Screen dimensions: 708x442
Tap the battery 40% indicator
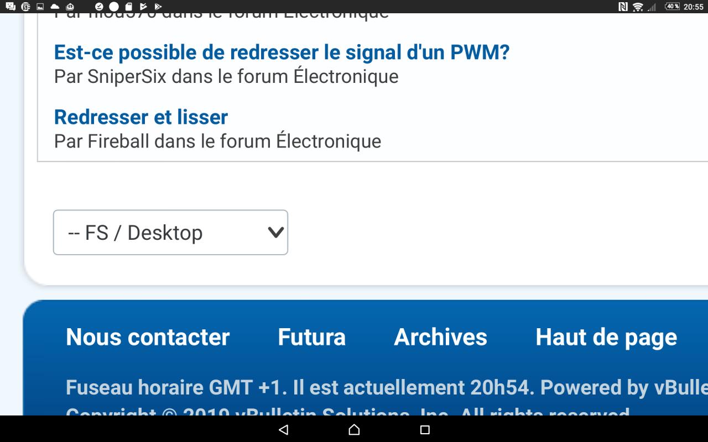point(672,7)
